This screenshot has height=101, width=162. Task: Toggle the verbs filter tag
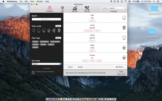pos(35,47)
